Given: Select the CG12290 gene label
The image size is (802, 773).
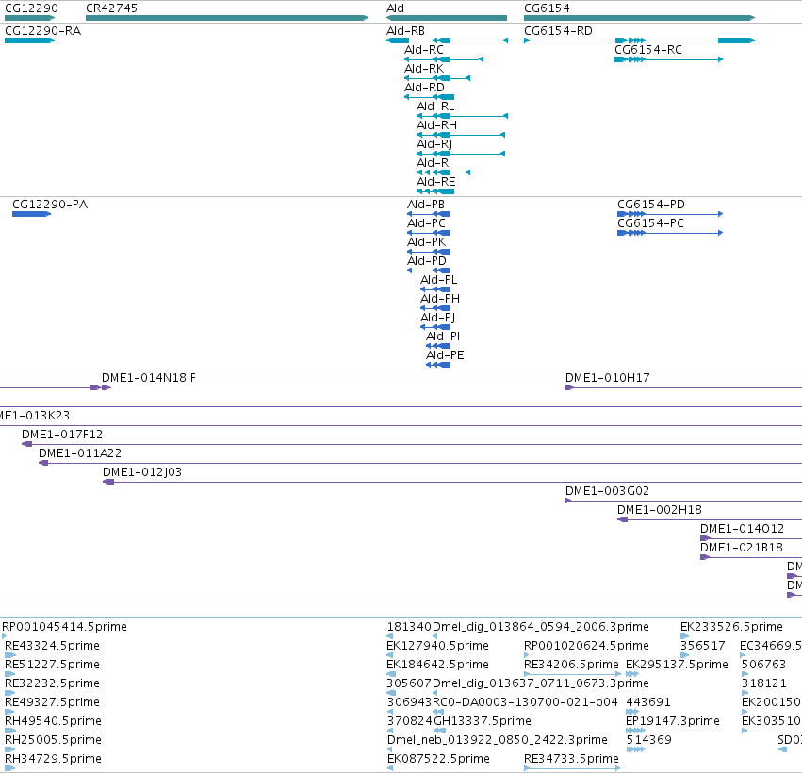Looking at the screenshot, I should [31, 8].
